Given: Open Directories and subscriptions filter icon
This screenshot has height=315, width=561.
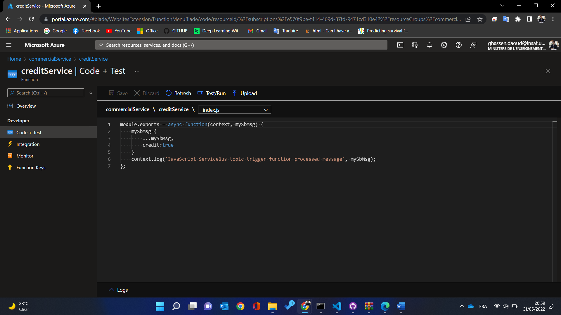Looking at the screenshot, I should (415, 45).
